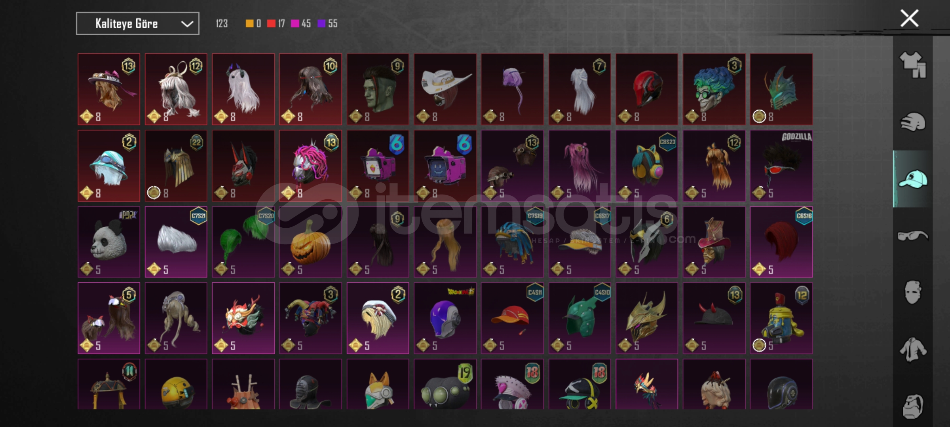Open the jacket clothing category icon
Viewport: 950px width, 427px height.
(x=912, y=350)
